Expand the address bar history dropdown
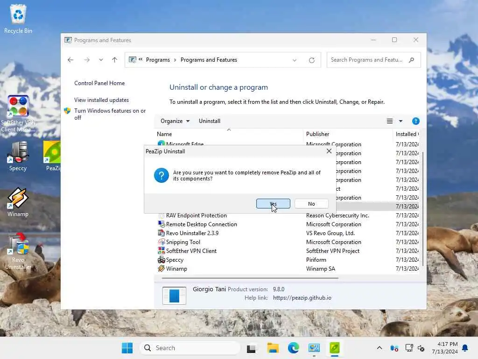This screenshot has height=359, width=478. pos(295,60)
